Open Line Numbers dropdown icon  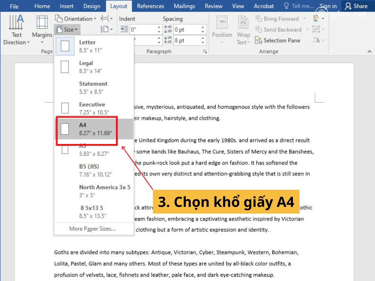107,29
